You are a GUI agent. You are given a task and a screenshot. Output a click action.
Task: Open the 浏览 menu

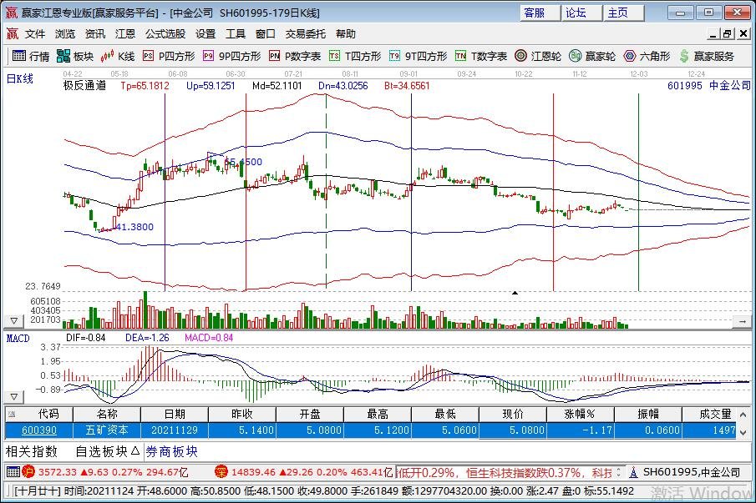[65, 33]
